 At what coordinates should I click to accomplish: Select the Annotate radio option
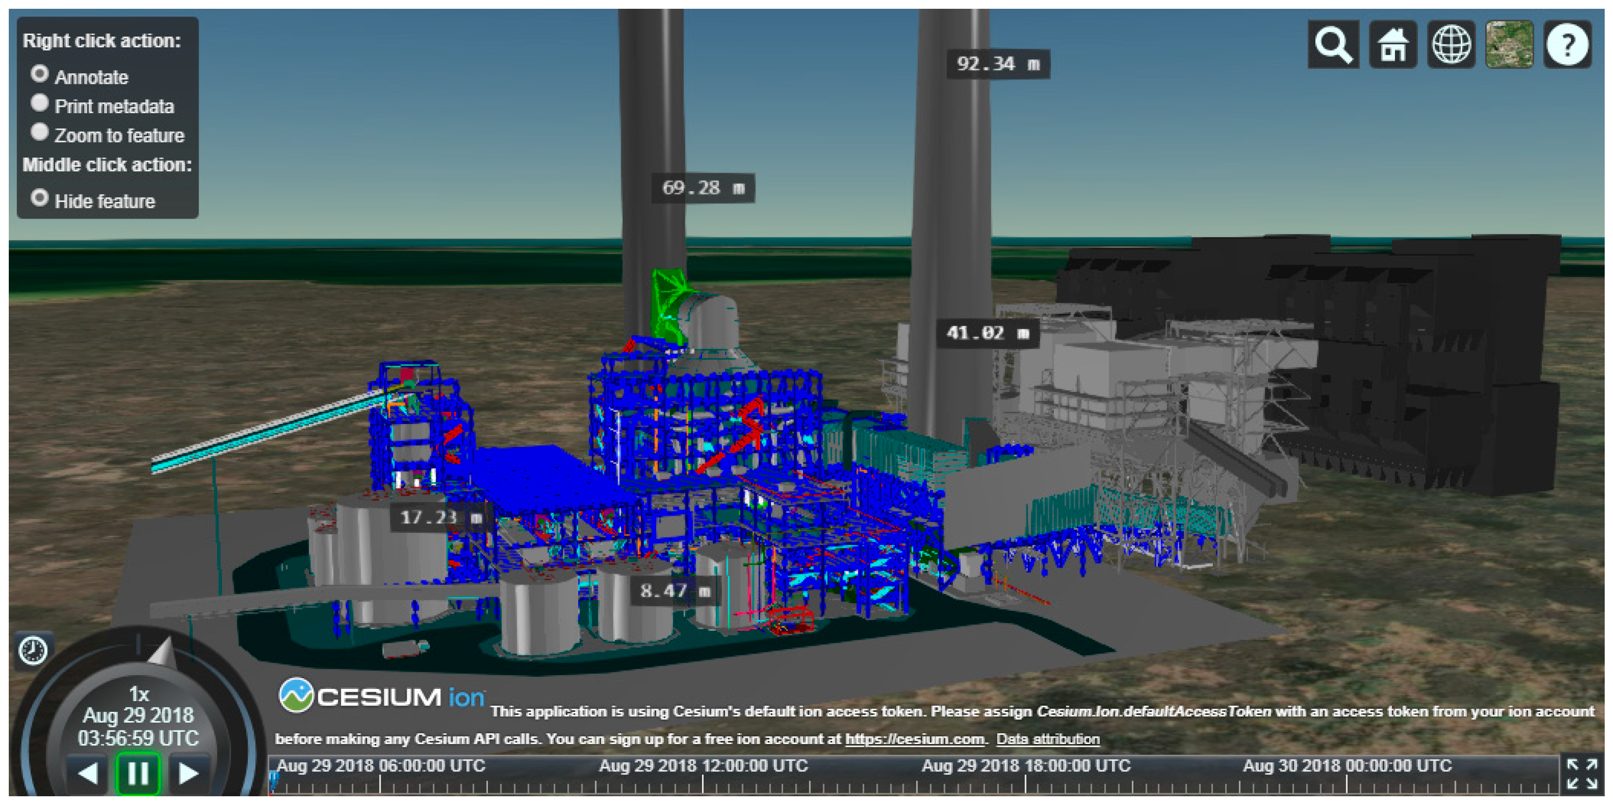click(40, 74)
